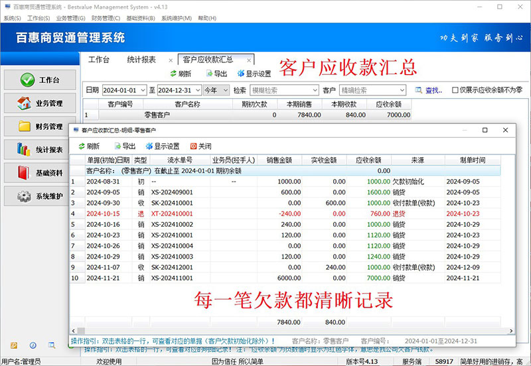Click the 流水单号 column header
The width and height of the screenshot is (531, 366).
[x=180, y=160]
